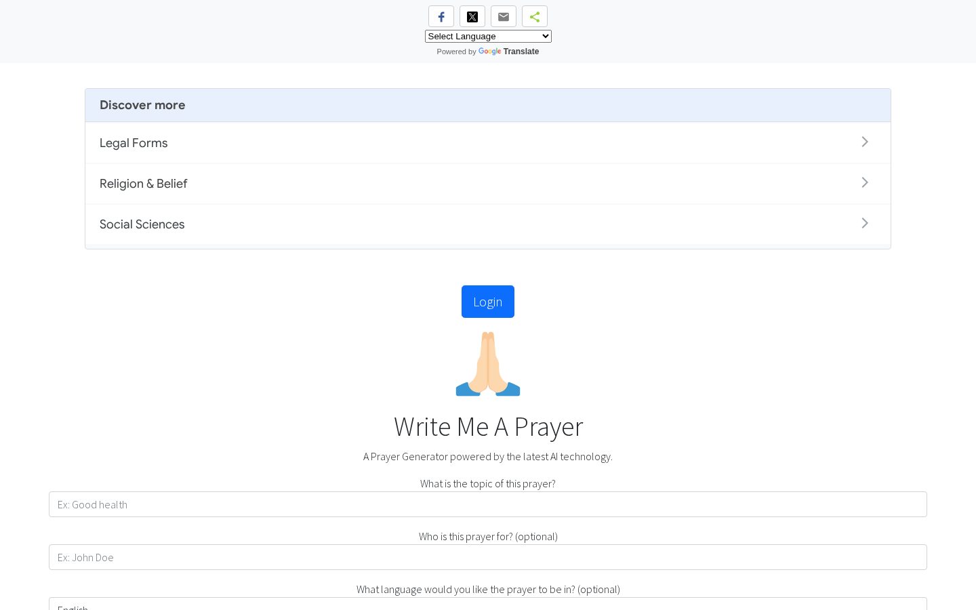Share via X (Twitter) icon
The height and width of the screenshot is (610, 976).
(x=472, y=16)
